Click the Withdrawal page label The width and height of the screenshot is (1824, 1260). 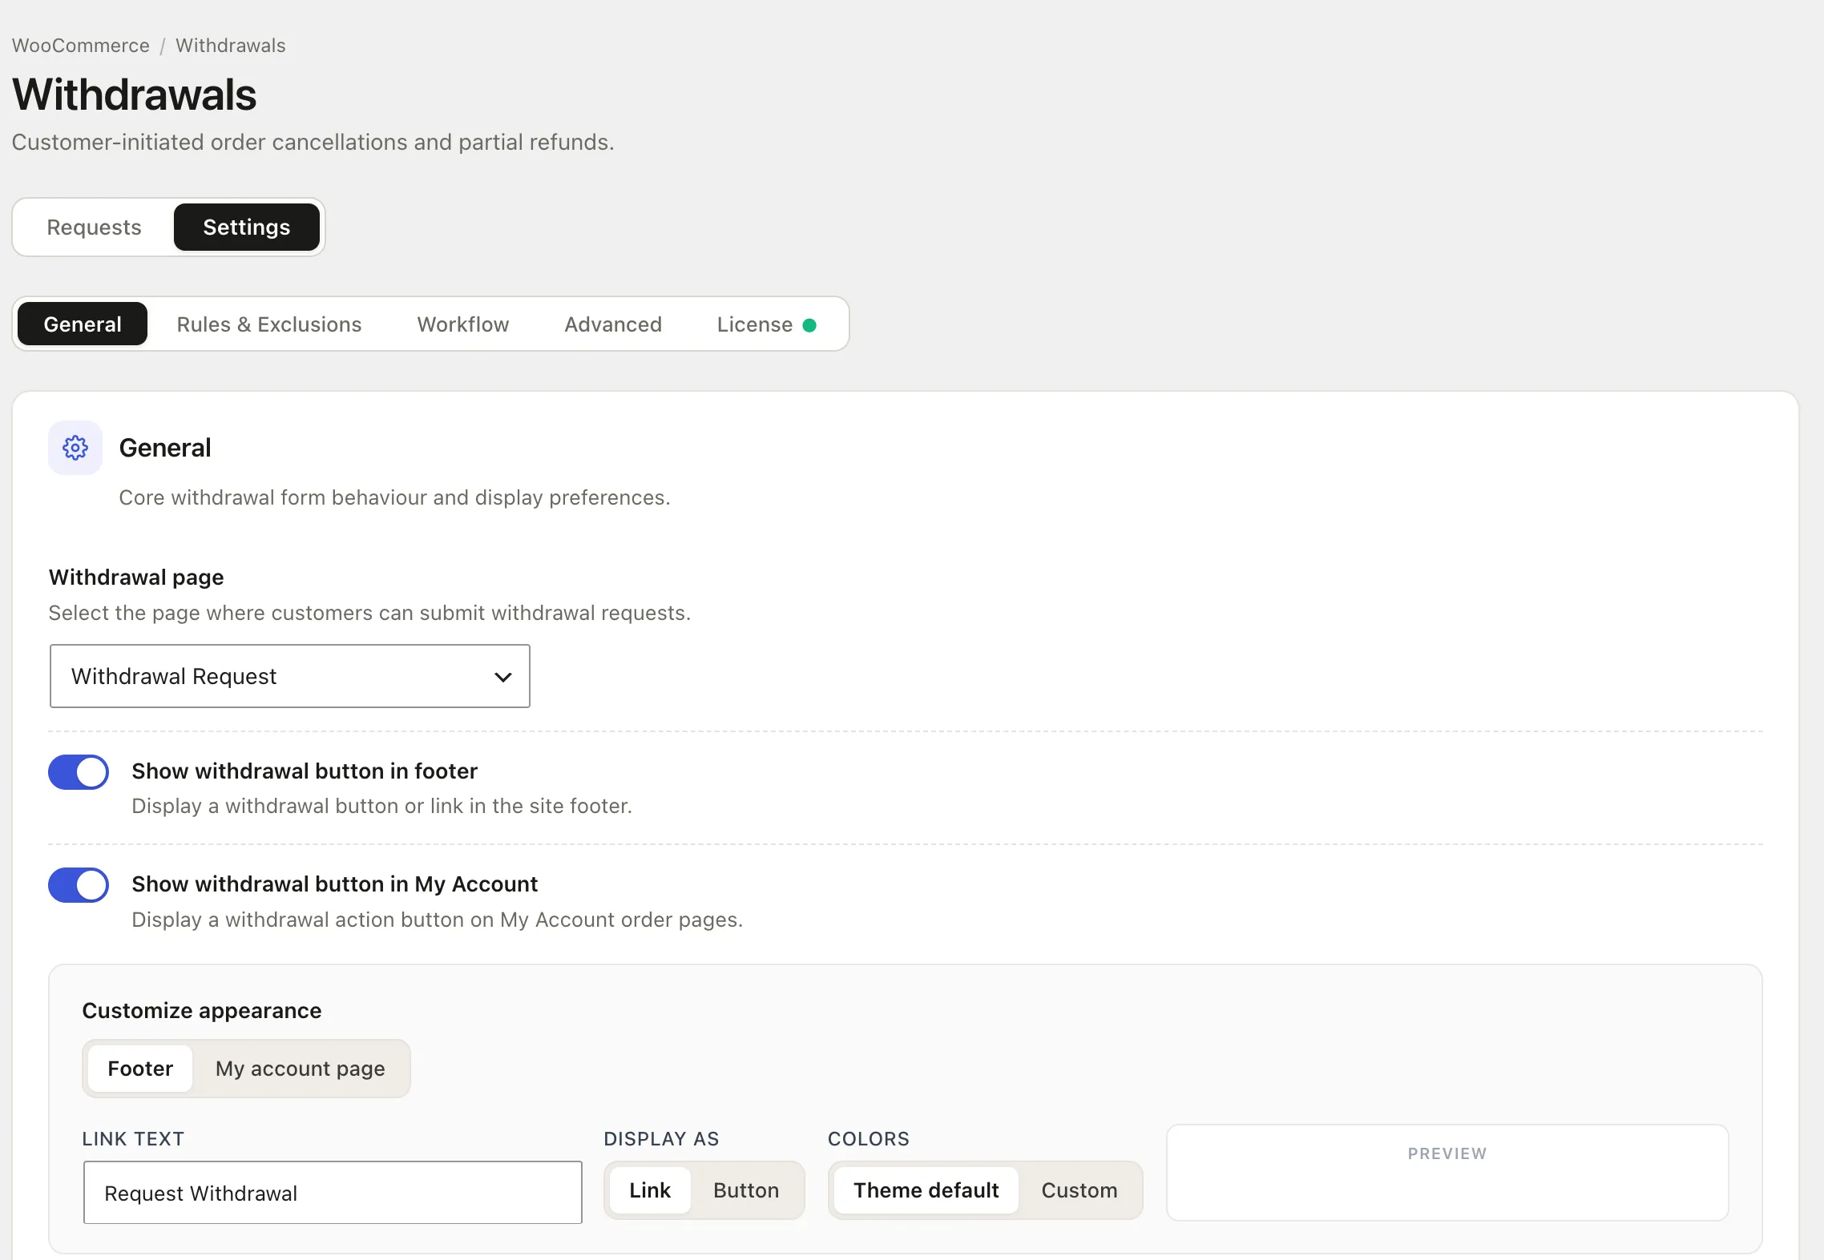point(136,578)
